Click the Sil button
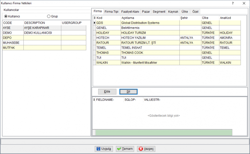The height and width of the screenshot is (154, 250). pos(128,92)
